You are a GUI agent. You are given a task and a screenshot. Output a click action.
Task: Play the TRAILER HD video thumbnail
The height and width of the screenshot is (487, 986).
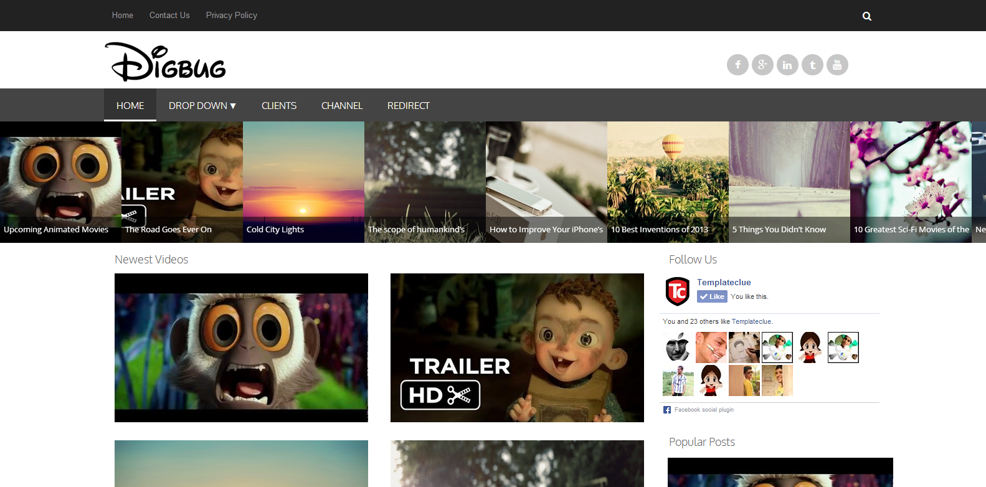click(x=517, y=348)
